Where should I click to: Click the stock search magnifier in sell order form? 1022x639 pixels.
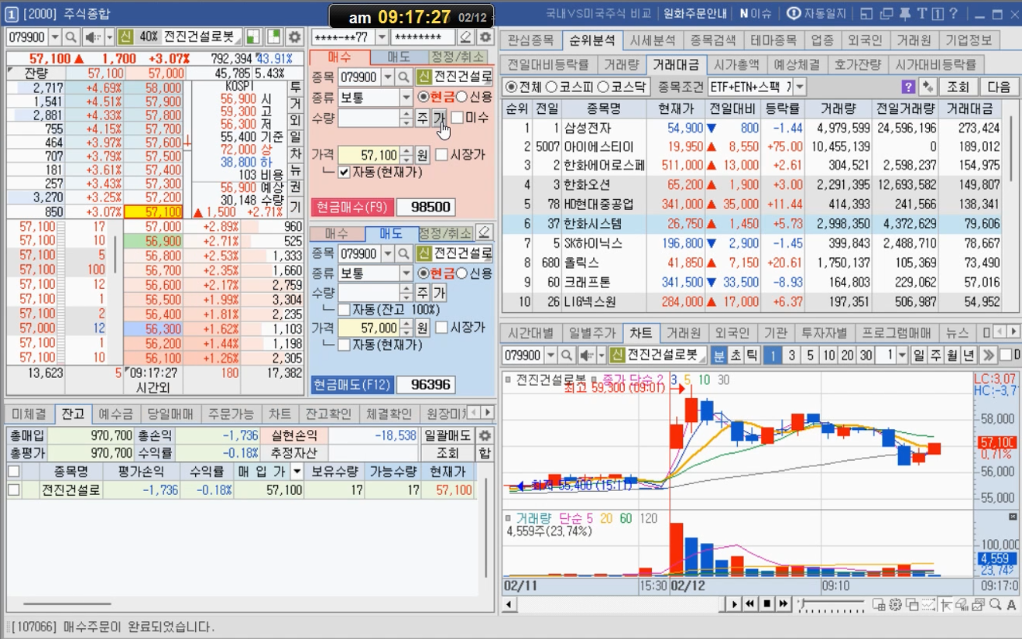click(404, 253)
